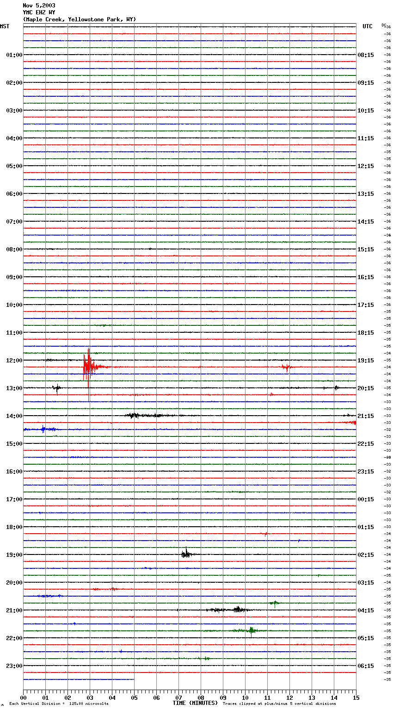Screen dimensions: 393x710
Task: Select the 10:00 MST time label
Action: [x=14, y=305]
